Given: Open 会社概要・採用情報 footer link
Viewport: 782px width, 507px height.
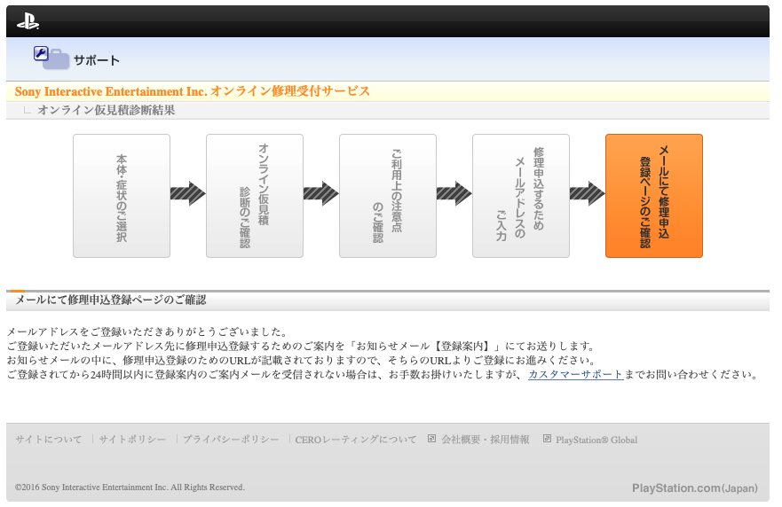Looking at the screenshot, I should [486, 440].
